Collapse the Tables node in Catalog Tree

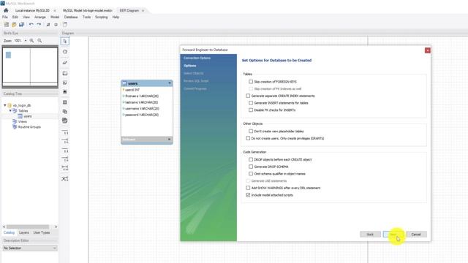click(10, 110)
